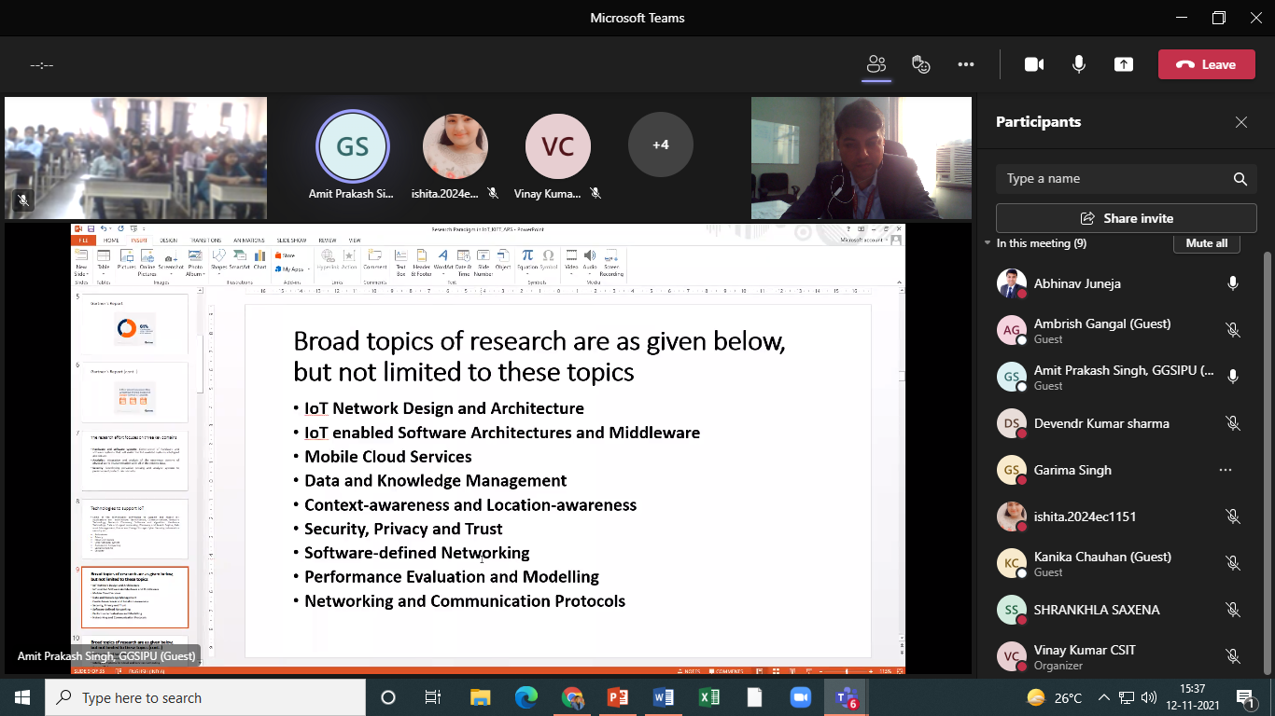Image resolution: width=1275 pixels, height=716 pixels.
Task: Show hidden icons in the system tray
Action: point(1103,697)
